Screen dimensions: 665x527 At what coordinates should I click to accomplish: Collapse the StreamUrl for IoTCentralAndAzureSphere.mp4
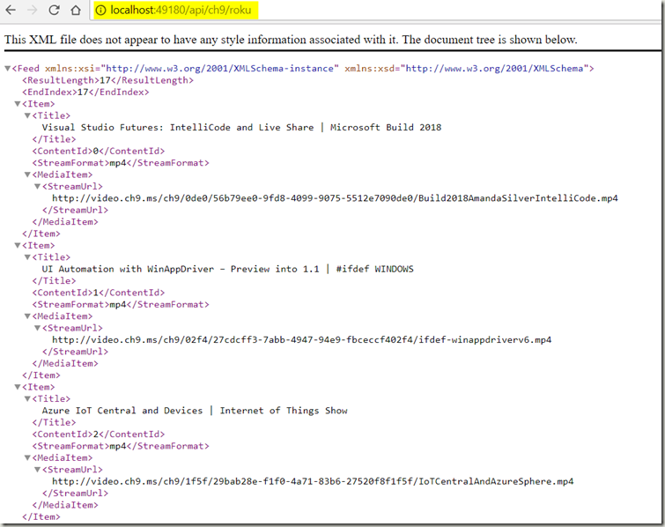pos(37,470)
